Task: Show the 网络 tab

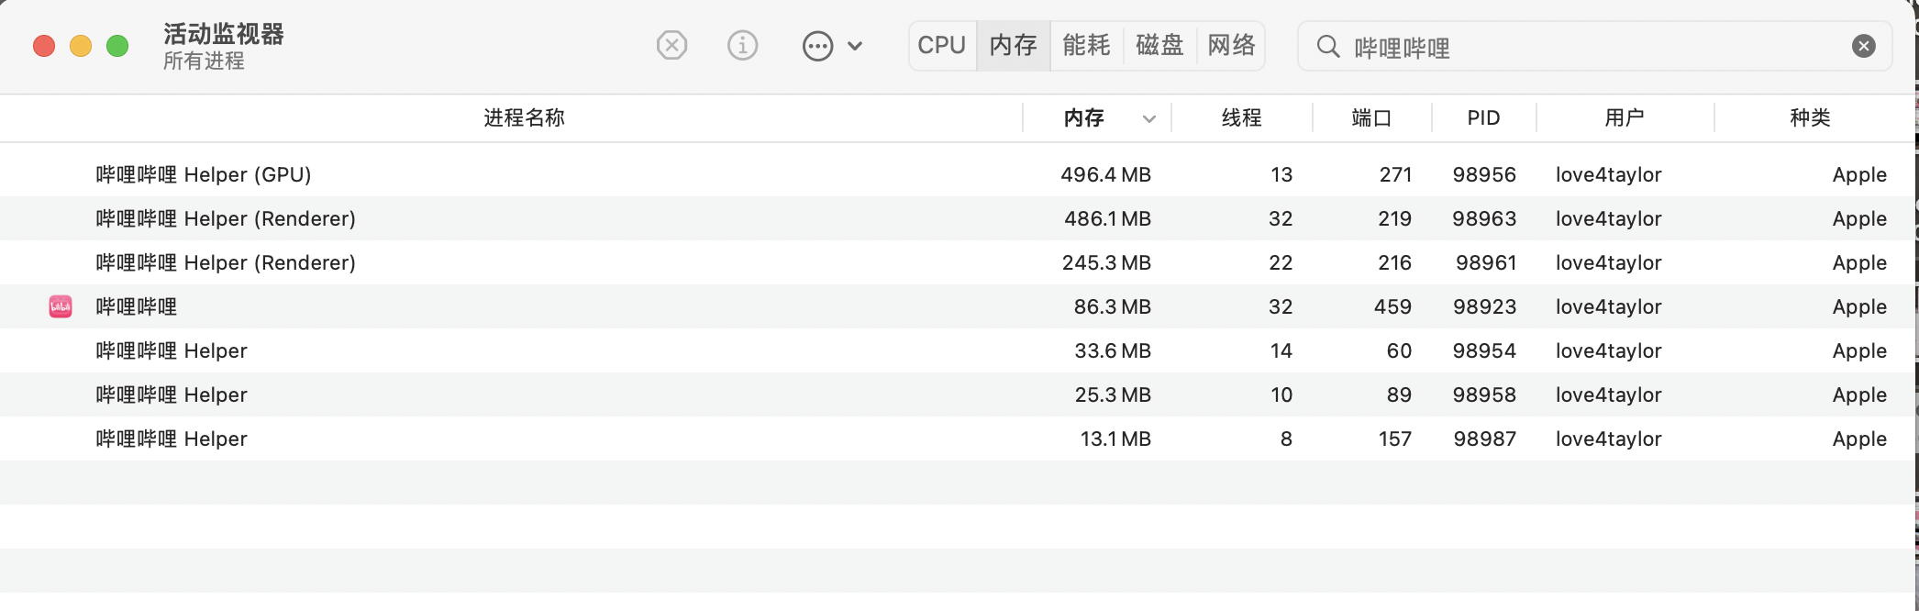Action: tap(1231, 45)
